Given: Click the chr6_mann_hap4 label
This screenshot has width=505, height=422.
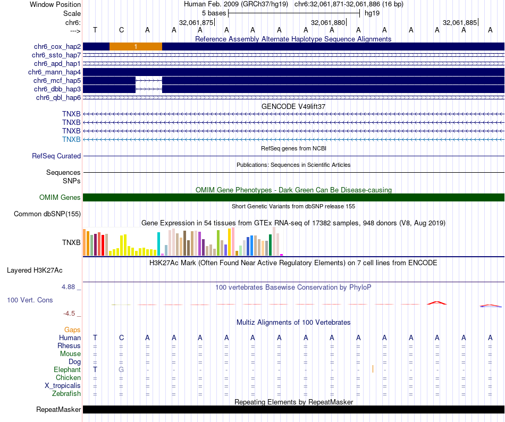Looking at the screenshot, I should tap(54, 72).
